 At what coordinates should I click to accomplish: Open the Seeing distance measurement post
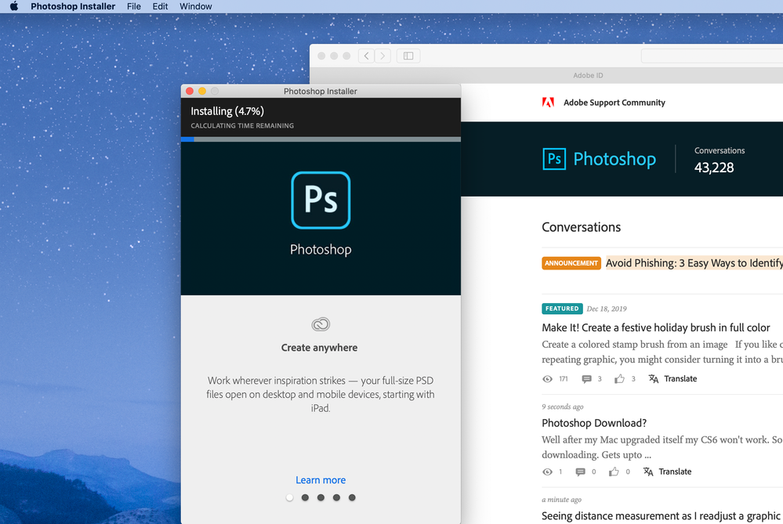(662, 516)
